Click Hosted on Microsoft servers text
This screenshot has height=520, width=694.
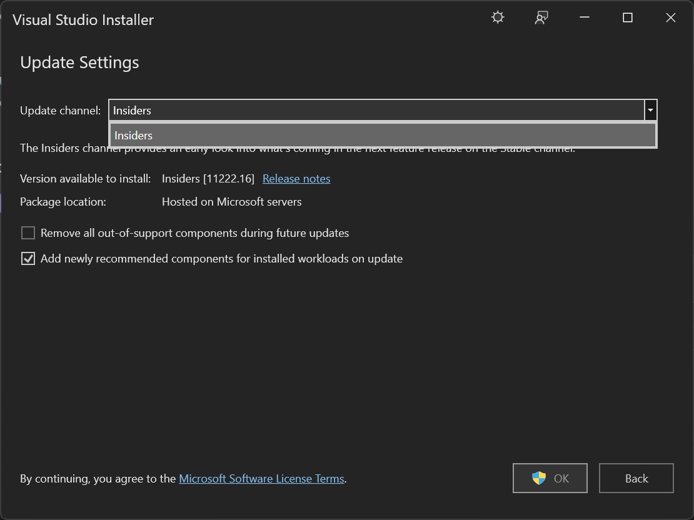tap(231, 202)
